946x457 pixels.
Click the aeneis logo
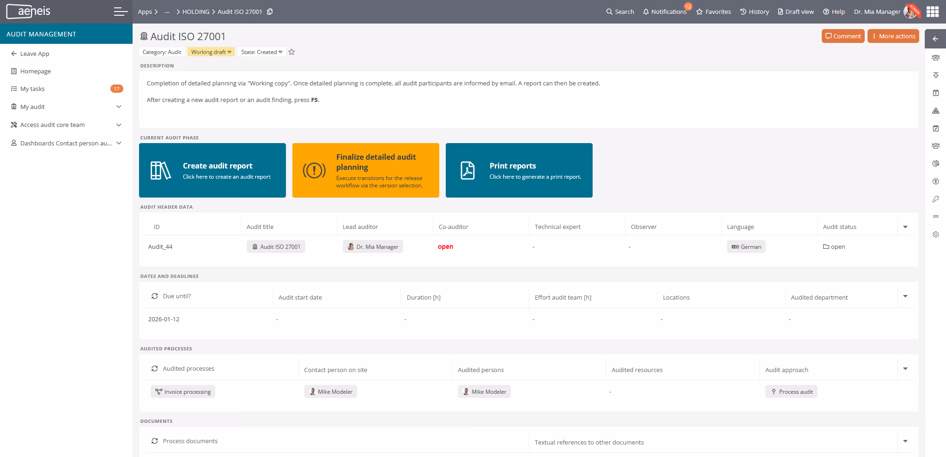click(29, 12)
